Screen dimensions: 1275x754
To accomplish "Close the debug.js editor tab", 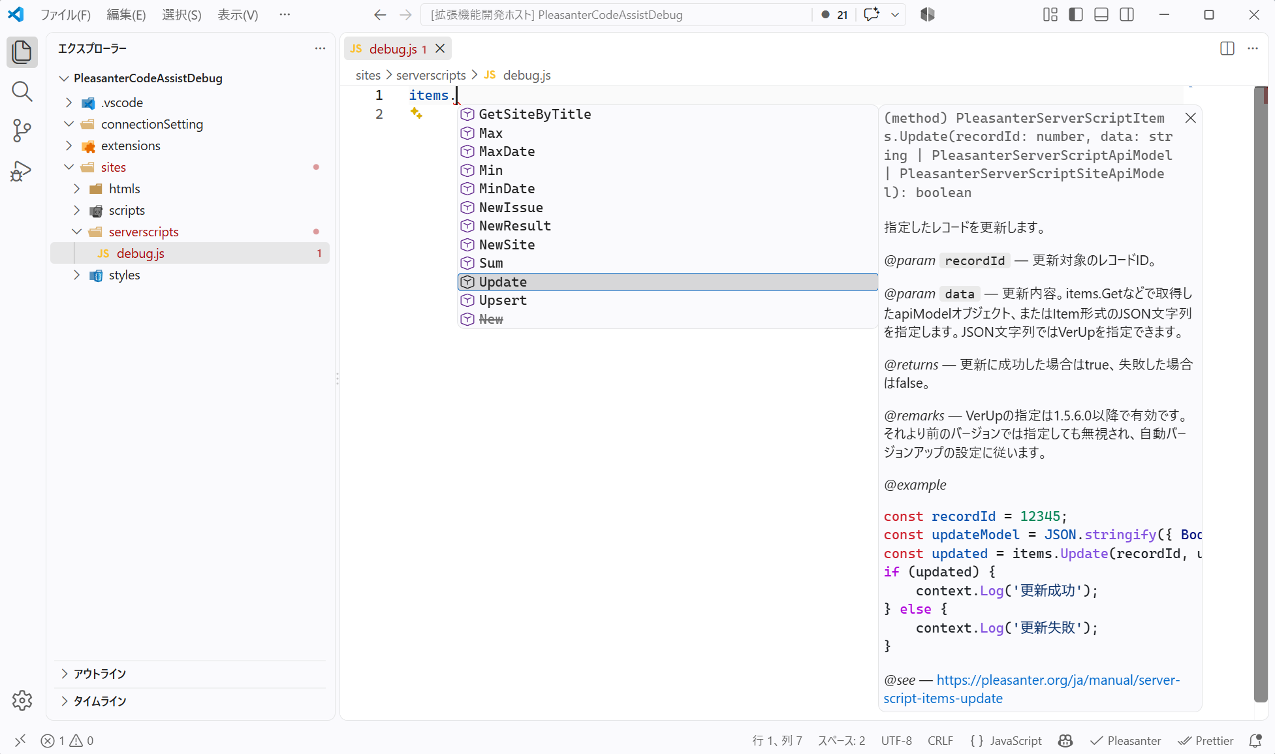I will tap(441, 48).
